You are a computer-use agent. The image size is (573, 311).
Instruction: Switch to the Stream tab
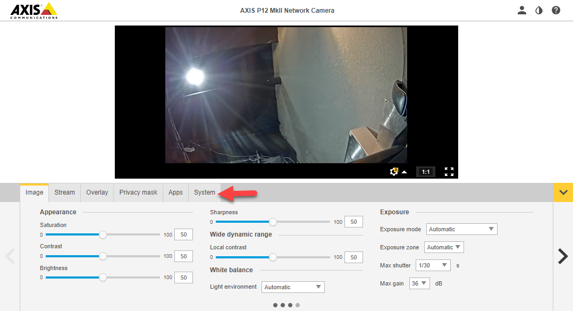tap(65, 192)
